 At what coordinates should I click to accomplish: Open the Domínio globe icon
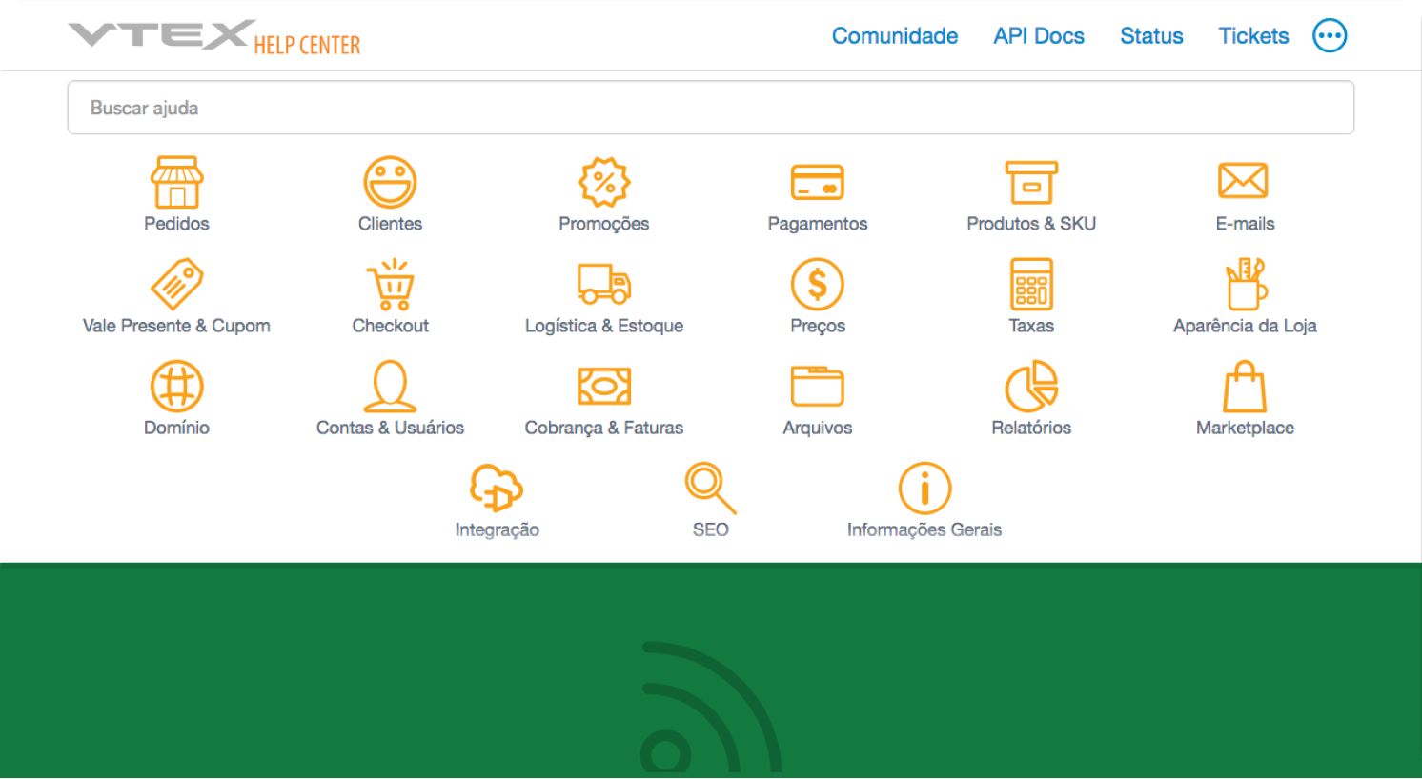[175, 385]
